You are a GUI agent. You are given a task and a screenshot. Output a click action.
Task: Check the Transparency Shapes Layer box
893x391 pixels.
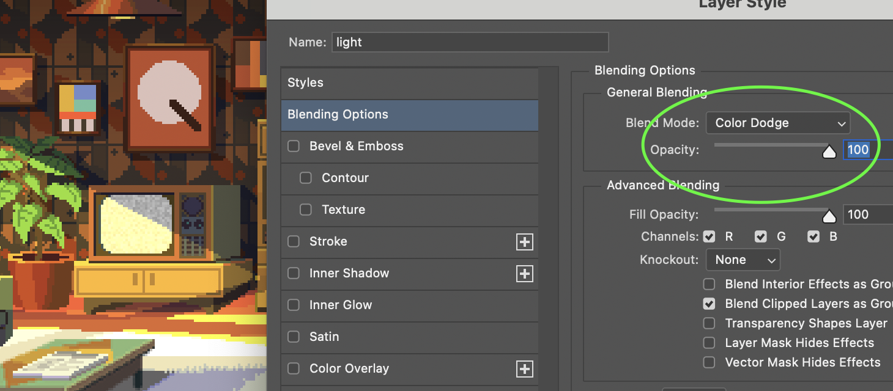(710, 323)
